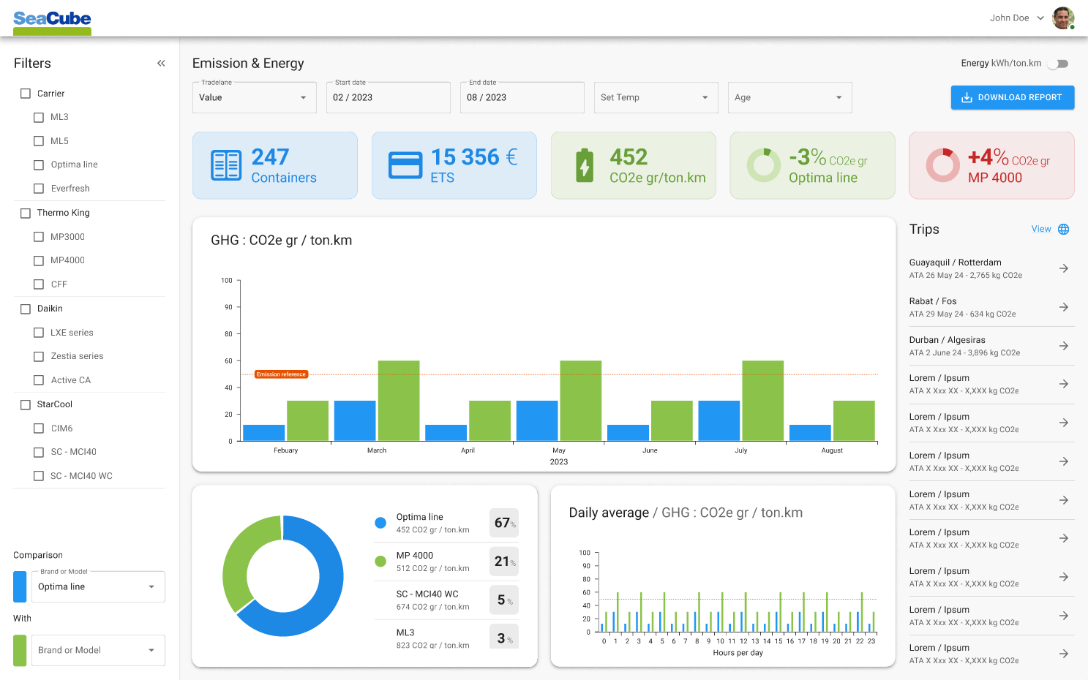Click the ML5 filter label
Image resolution: width=1088 pixels, height=680 pixels.
pos(59,141)
